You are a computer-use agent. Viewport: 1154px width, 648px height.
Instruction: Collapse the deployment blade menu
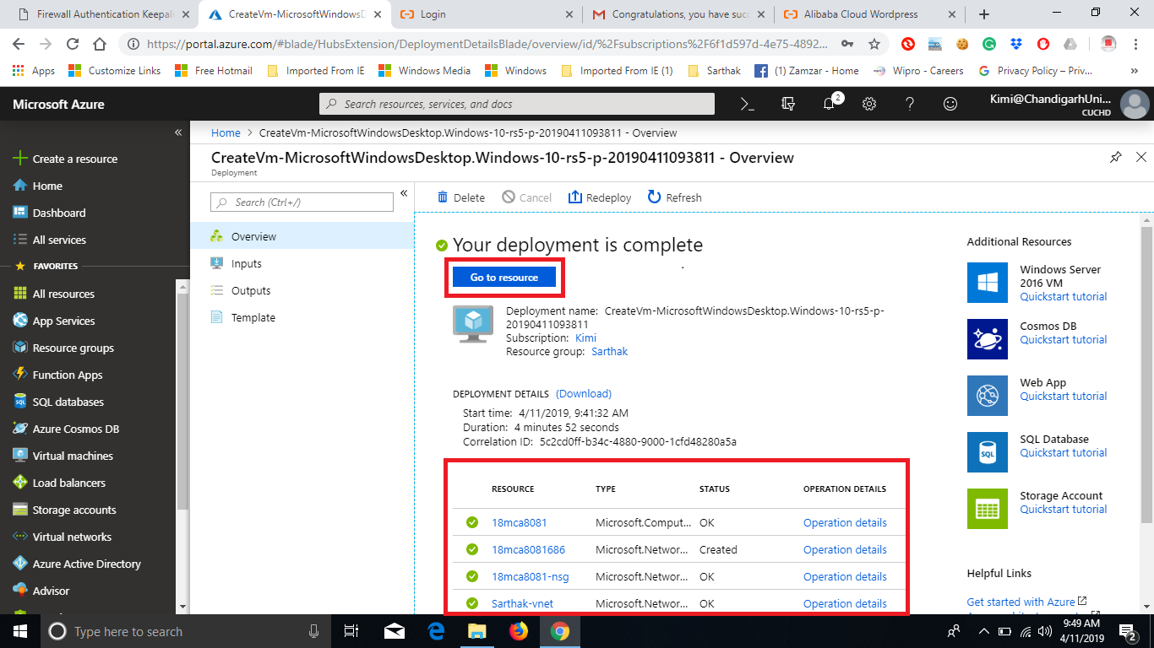[404, 193]
